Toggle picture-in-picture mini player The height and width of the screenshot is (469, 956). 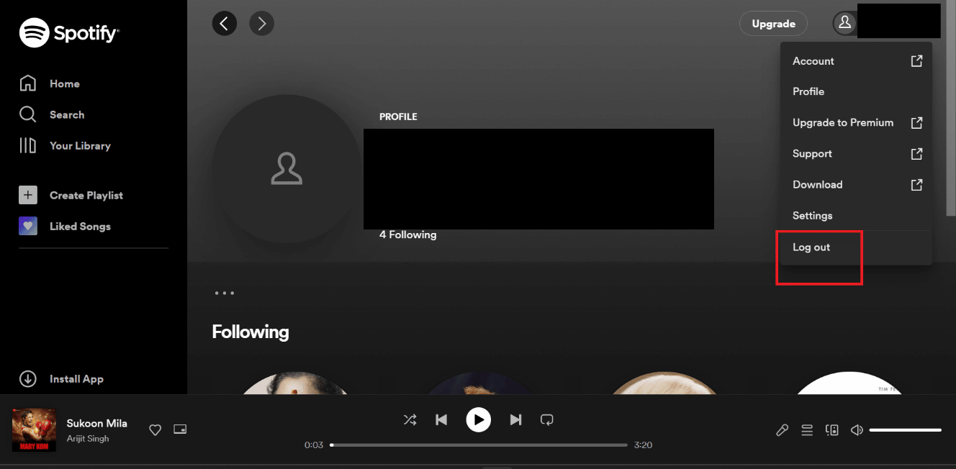pos(180,429)
